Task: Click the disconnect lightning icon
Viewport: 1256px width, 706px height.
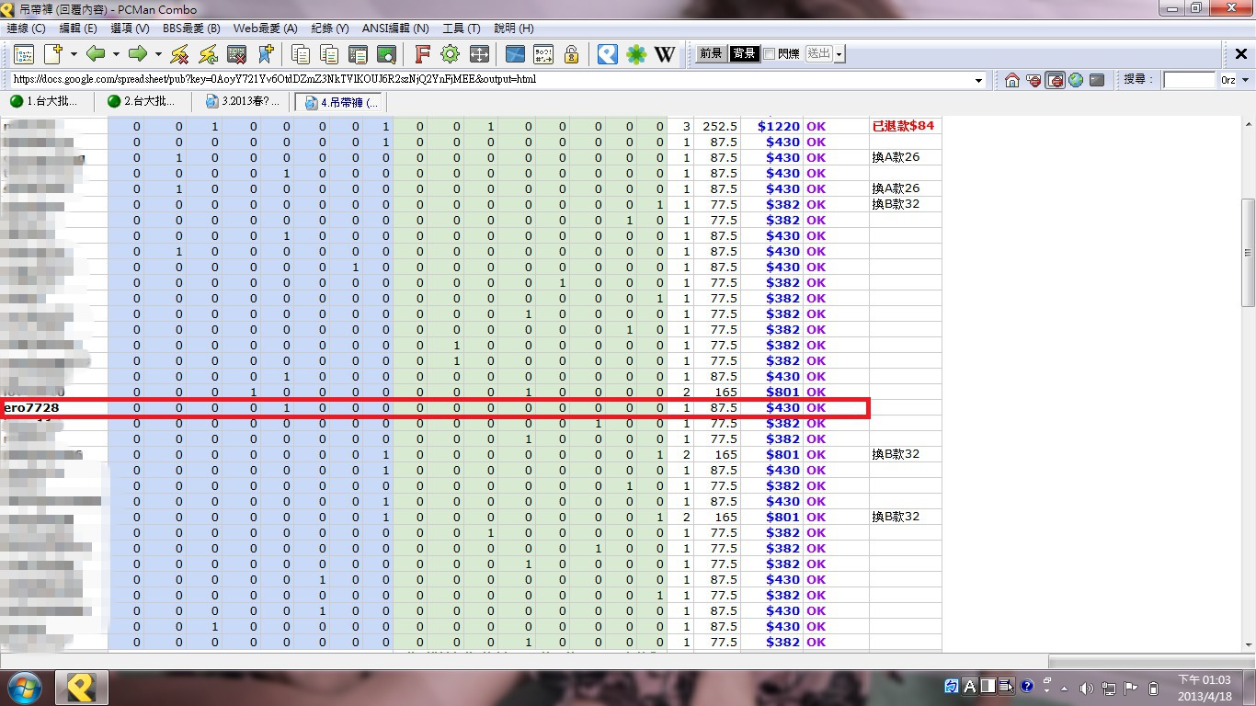Action: click(180, 54)
